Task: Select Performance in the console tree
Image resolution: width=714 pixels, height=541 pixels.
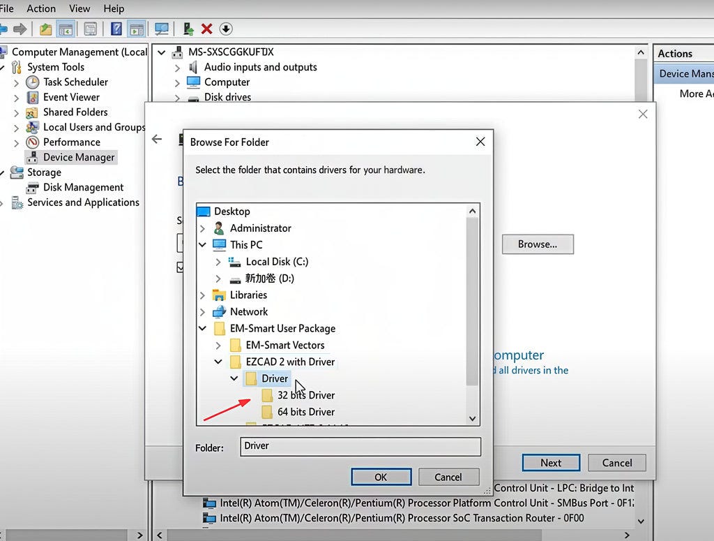Action: 72,142
